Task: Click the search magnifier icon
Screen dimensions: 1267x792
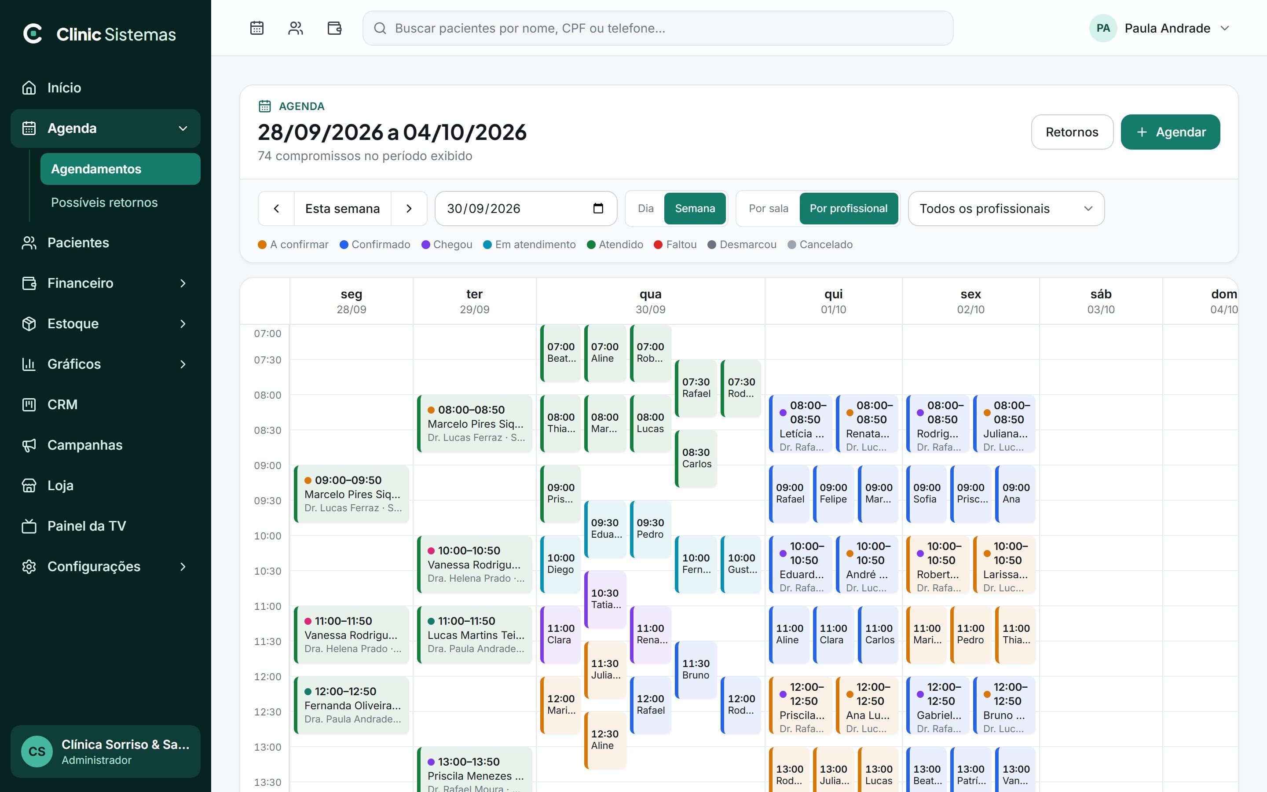Action: [x=380, y=28]
